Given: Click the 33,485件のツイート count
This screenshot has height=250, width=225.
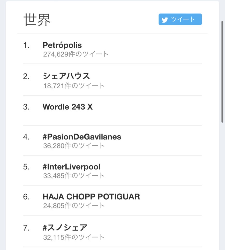Looking at the screenshot, I should 74,176.
